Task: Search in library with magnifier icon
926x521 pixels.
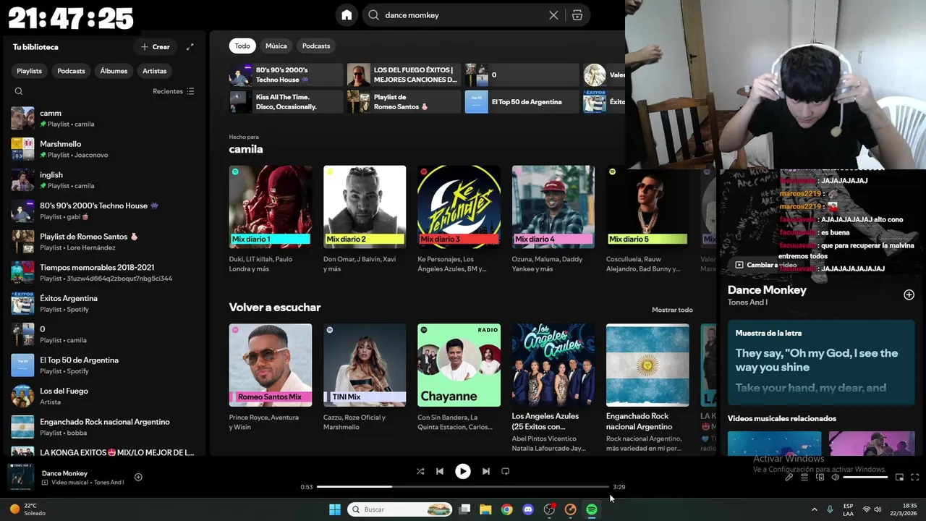Action: point(19,91)
